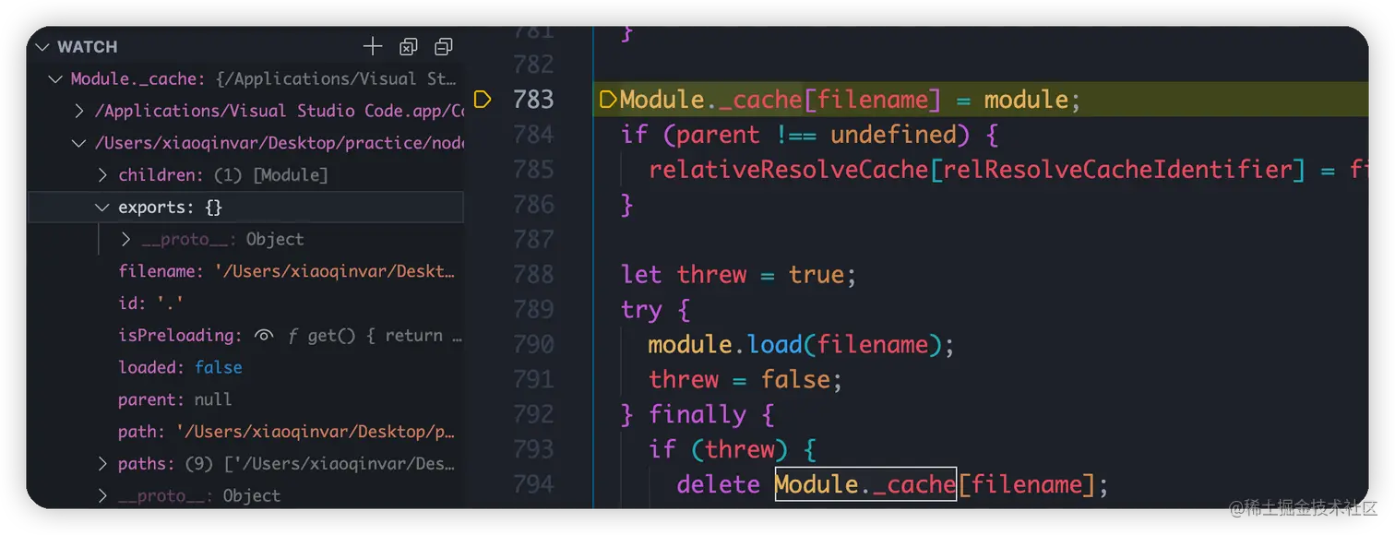
Task: Expand children: (1) [Module]
Action: [x=102, y=175]
